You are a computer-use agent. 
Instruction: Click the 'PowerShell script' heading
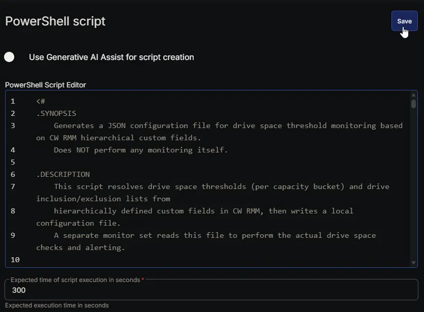[x=55, y=21]
